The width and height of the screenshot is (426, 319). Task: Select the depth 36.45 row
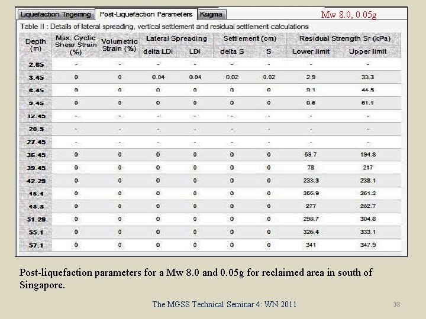click(x=210, y=155)
